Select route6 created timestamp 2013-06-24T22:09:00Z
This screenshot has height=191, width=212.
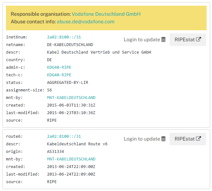pos(71,167)
